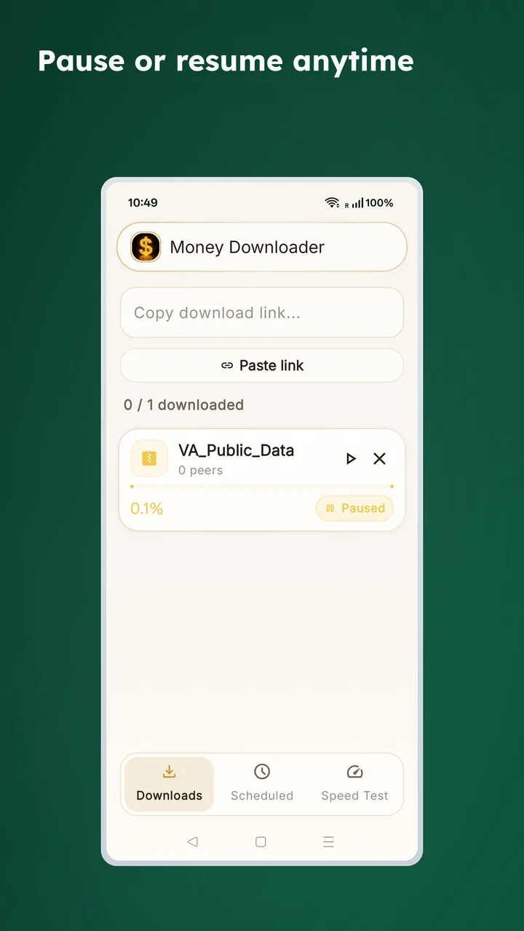Resume the VA_Public_Data download with play icon
Viewport: 524px width, 931px height.
point(351,458)
